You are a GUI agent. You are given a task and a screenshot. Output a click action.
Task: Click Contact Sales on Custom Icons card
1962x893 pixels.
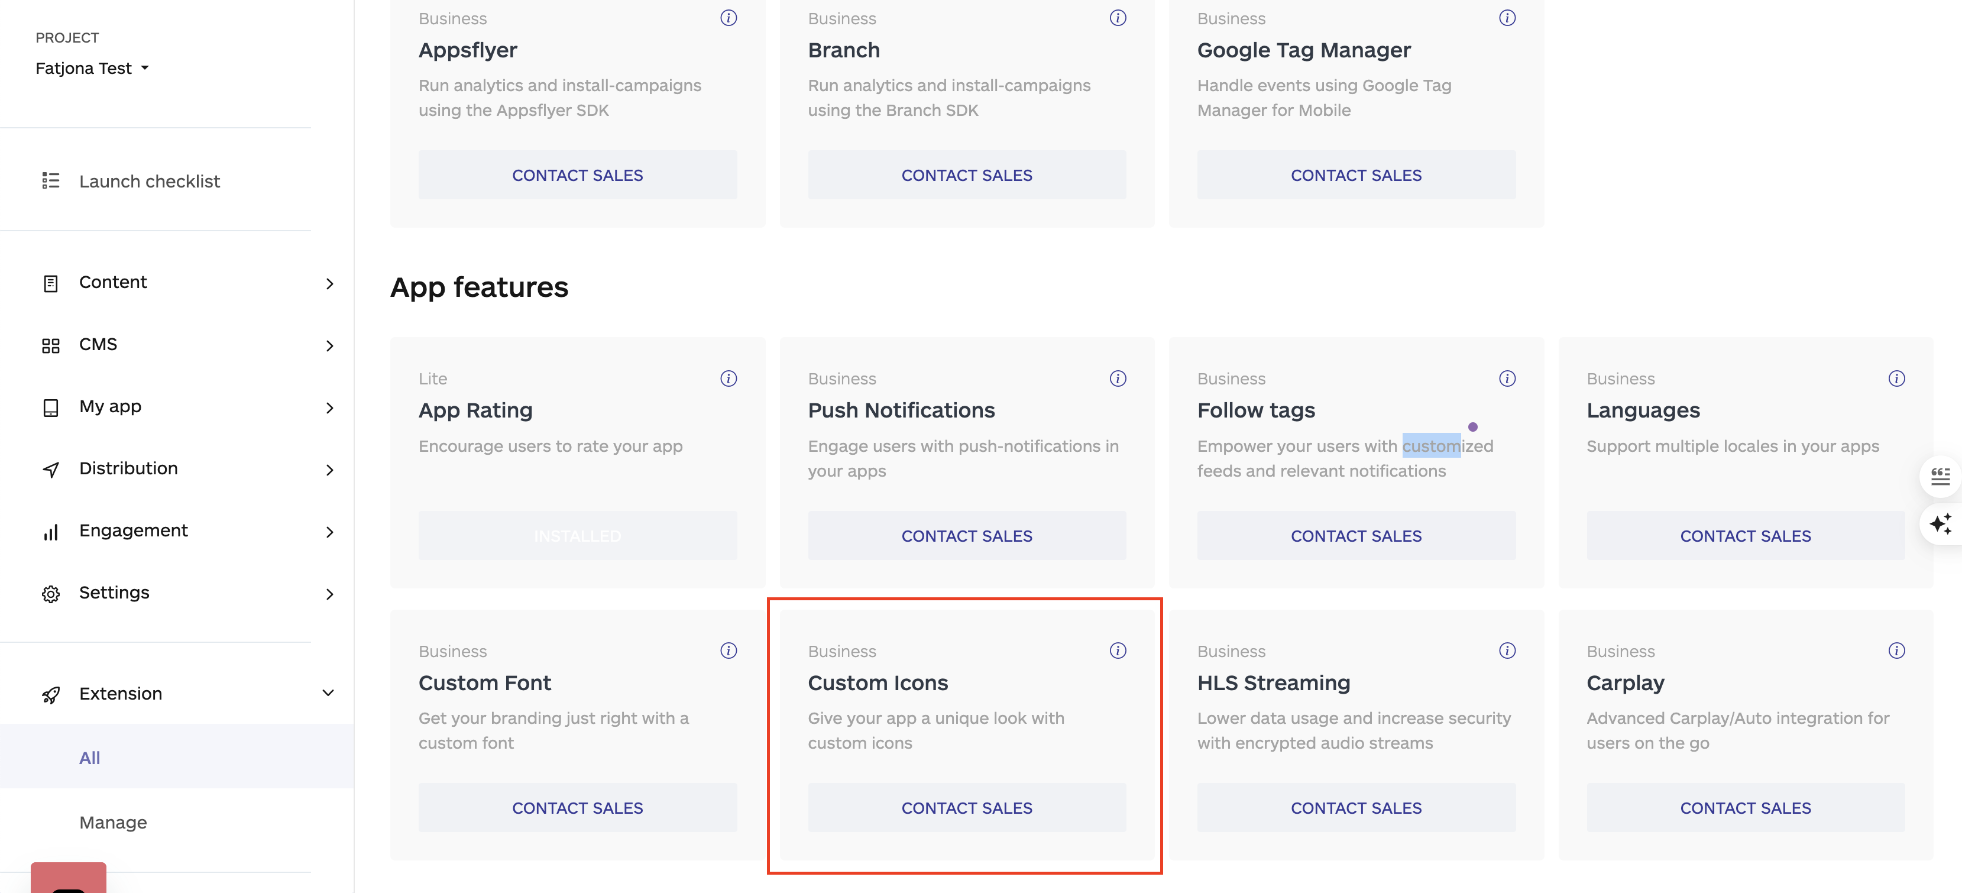(967, 808)
